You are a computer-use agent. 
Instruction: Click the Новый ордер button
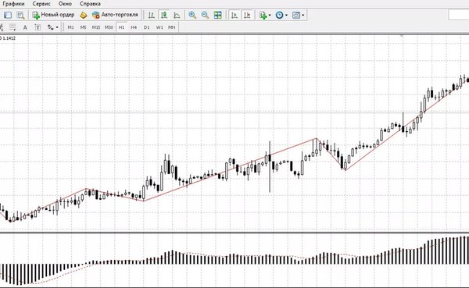pos(53,15)
